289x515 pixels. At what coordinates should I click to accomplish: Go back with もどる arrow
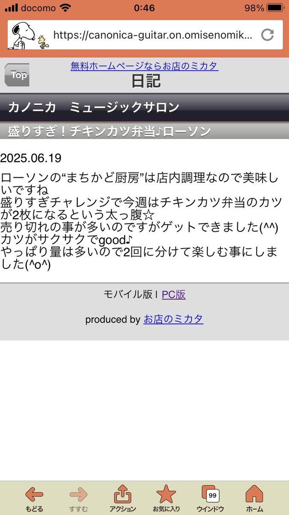click(x=34, y=499)
